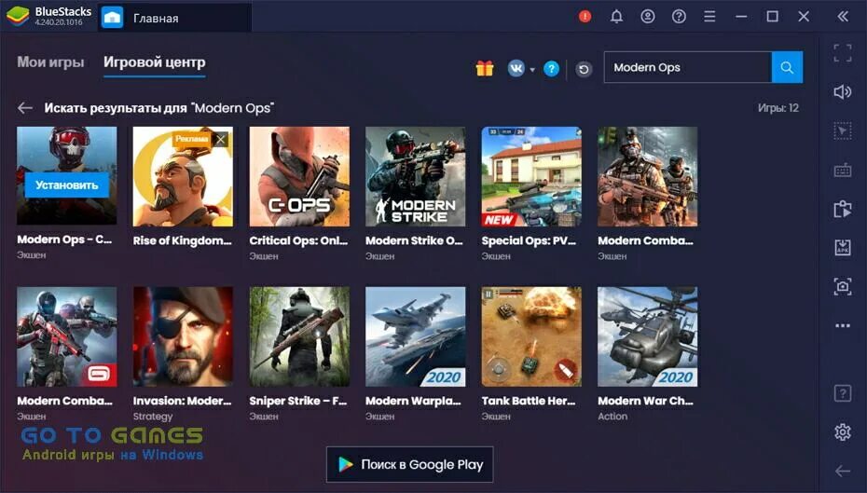
Task: Click the Modern Ops search field
Action: click(687, 67)
